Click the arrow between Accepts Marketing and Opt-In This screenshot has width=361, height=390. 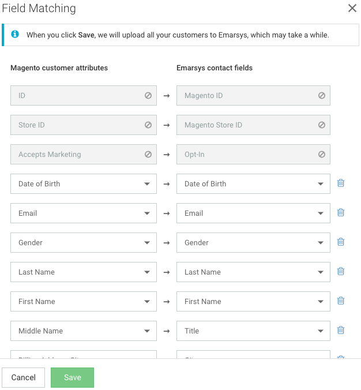[167, 155]
